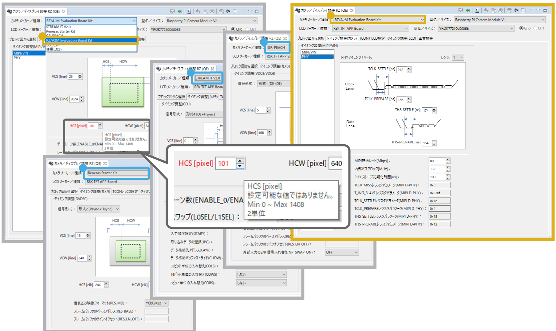The height and width of the screenshot is (331, 556).
Task: Click screen icon right of curved arrow, top-left window
Action: point(235,11)
